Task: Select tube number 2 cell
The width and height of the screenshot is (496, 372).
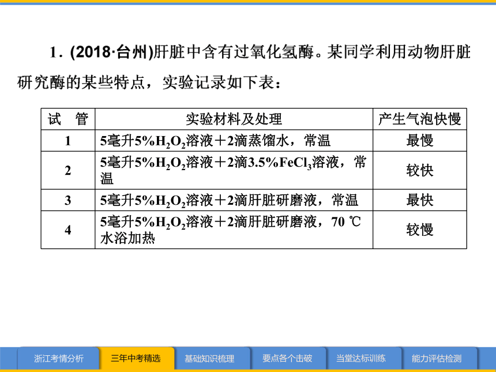Action: 68,171
